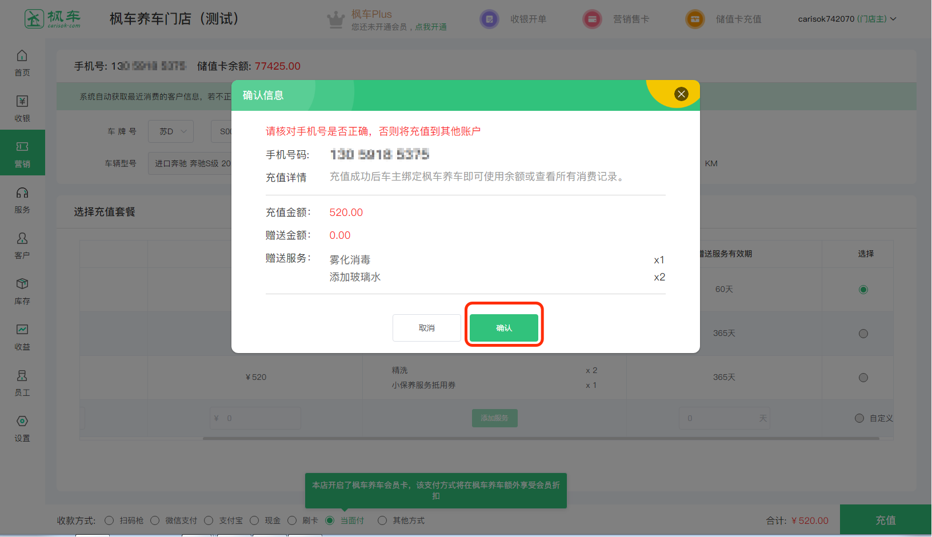Close the 确认信息 dialog with X
This screenshot has height=537, width=932.
[681, 94]
